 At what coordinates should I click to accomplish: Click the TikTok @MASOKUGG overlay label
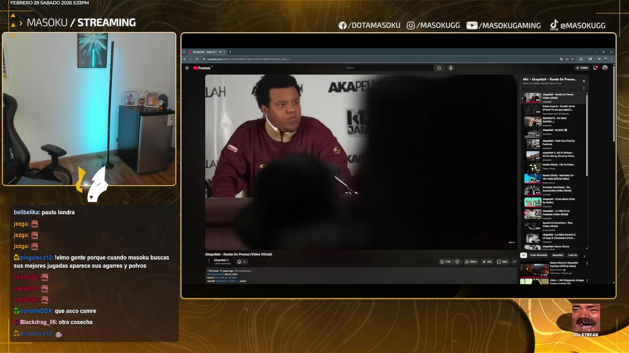577,25
